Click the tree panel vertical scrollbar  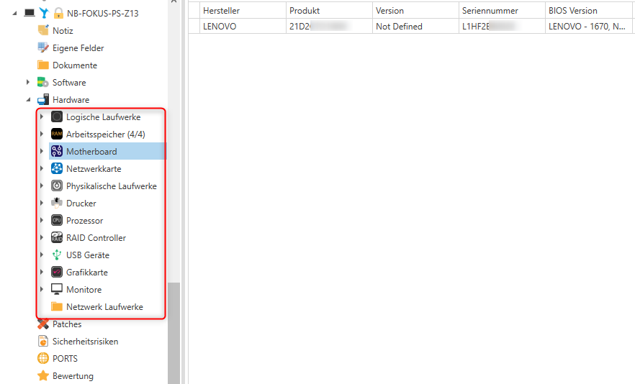[174, 331]
